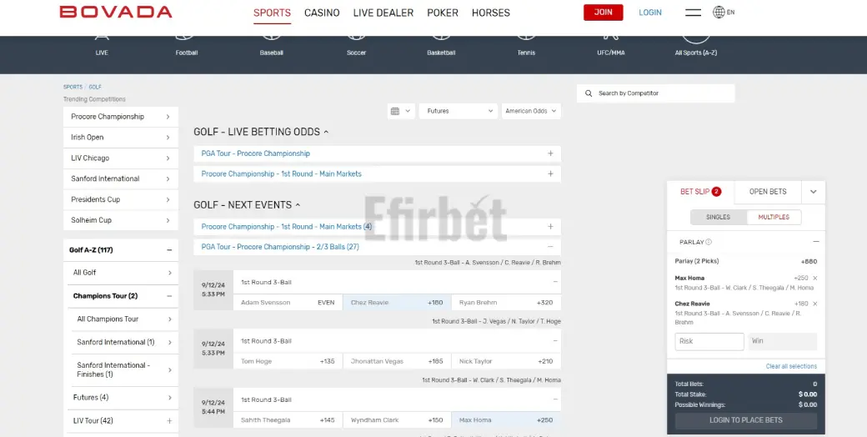The height and width of the screenshot is (437, 867).
Task: Select Nick Taylor +210 odds
Action: [x=506, y=361]
